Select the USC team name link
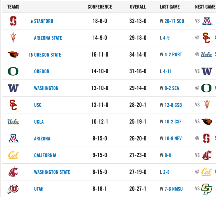 point(38,105)
